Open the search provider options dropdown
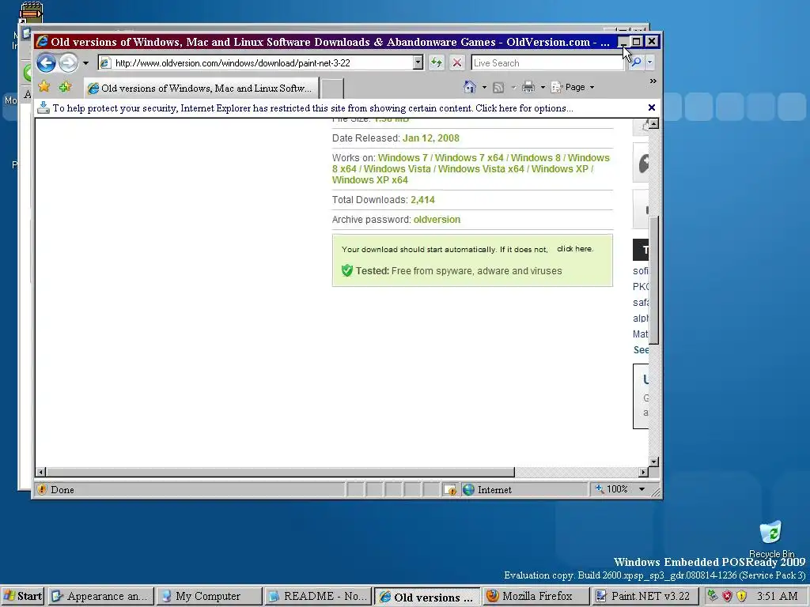 click(x=650, y=62)
